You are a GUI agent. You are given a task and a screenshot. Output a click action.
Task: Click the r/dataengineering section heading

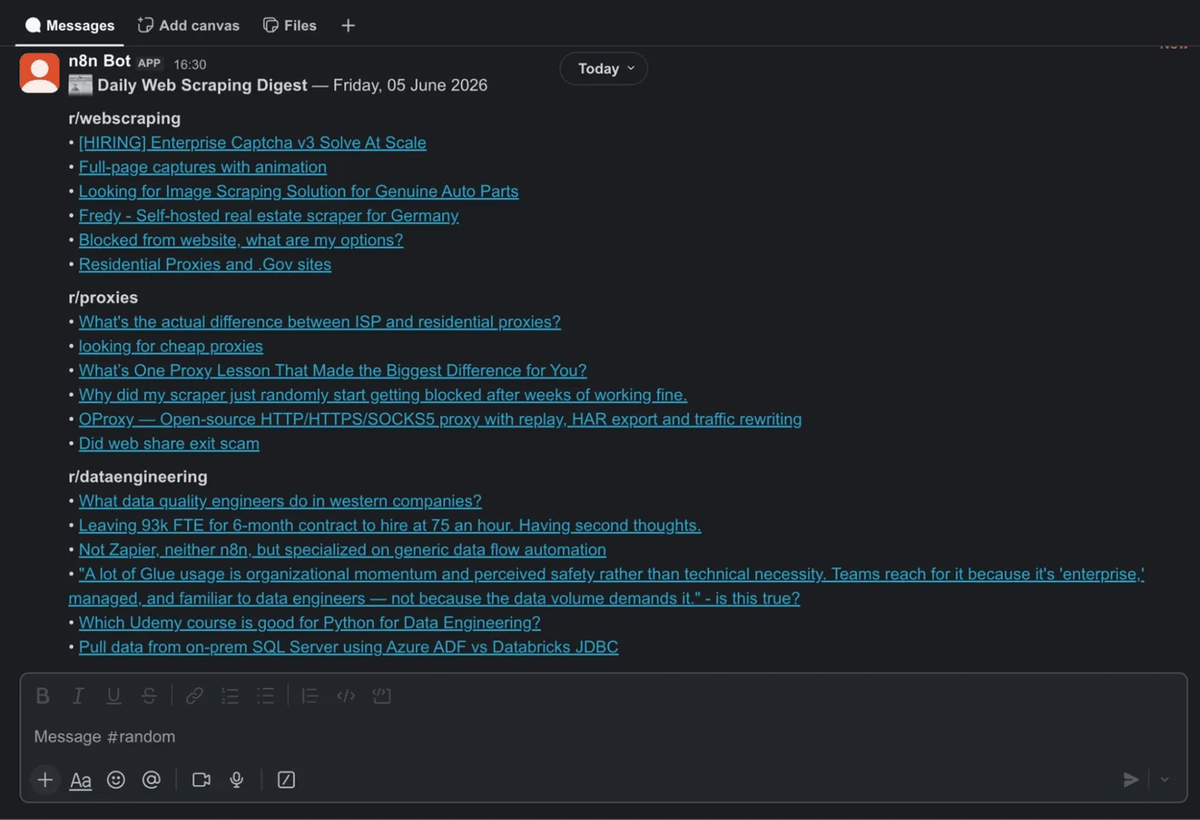click(138, 477)
